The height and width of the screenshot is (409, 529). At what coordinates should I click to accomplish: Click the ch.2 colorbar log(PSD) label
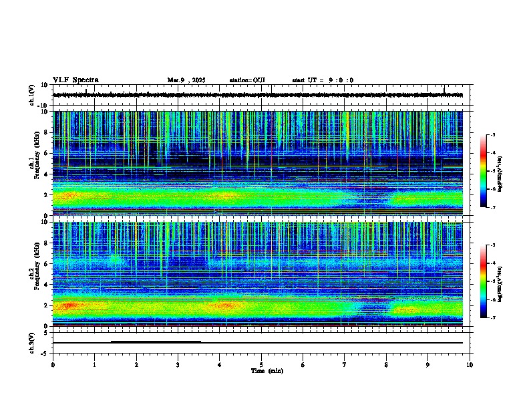pos(500,285)
